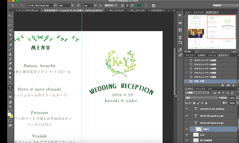Hide the 飾り枠表紙用 layer
Image resolution: width=239 pixels, height=143 pixels.
tap(187, 140)
